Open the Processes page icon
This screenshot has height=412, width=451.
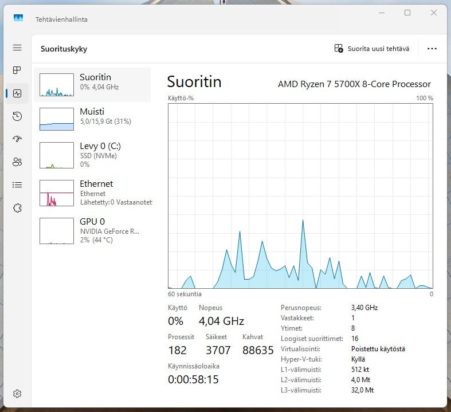(17, 70)
